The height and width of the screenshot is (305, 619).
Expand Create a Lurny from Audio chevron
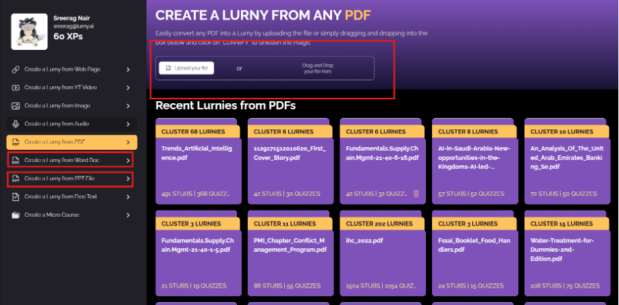click(128, 124)
